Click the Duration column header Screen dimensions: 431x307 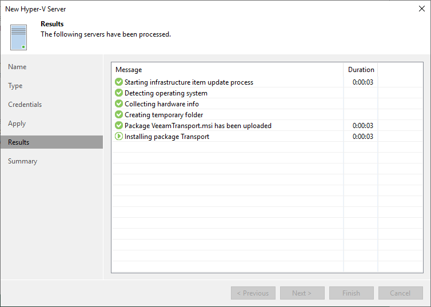pyautogui.click(x=361, y=70)
